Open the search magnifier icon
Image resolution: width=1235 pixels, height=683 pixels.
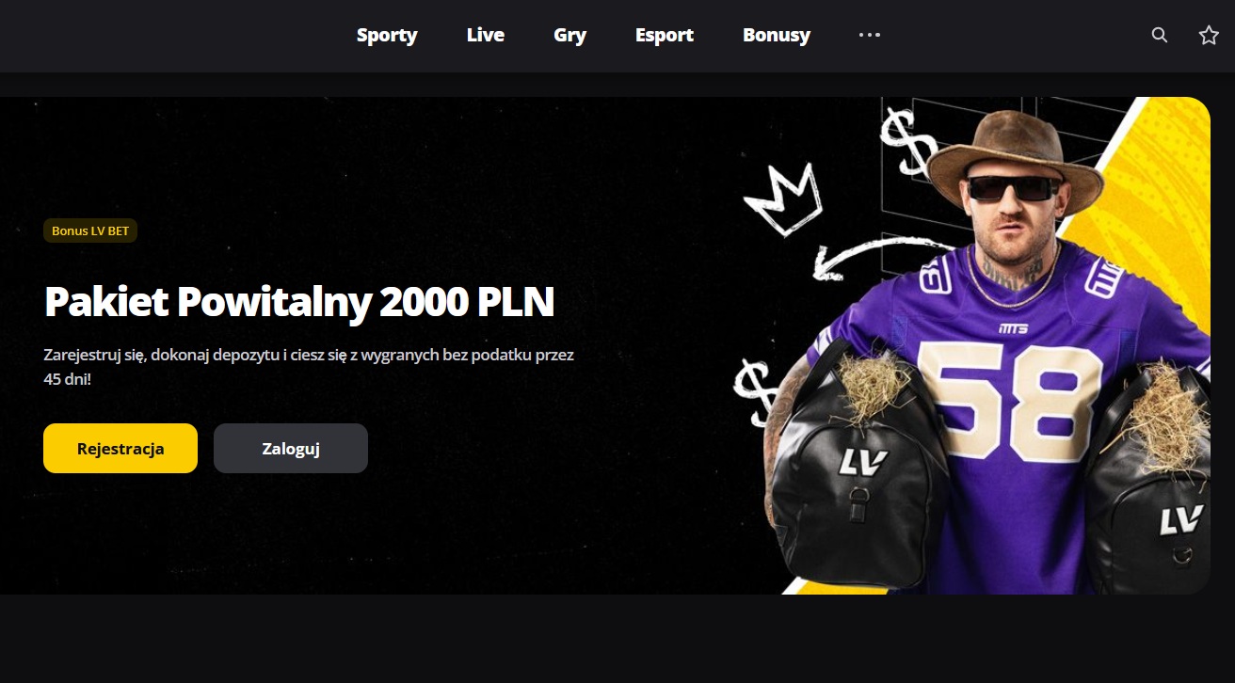pyautogui.click(x=1160, y=35)
